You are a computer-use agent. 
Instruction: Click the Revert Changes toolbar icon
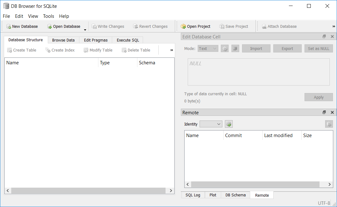136,27
